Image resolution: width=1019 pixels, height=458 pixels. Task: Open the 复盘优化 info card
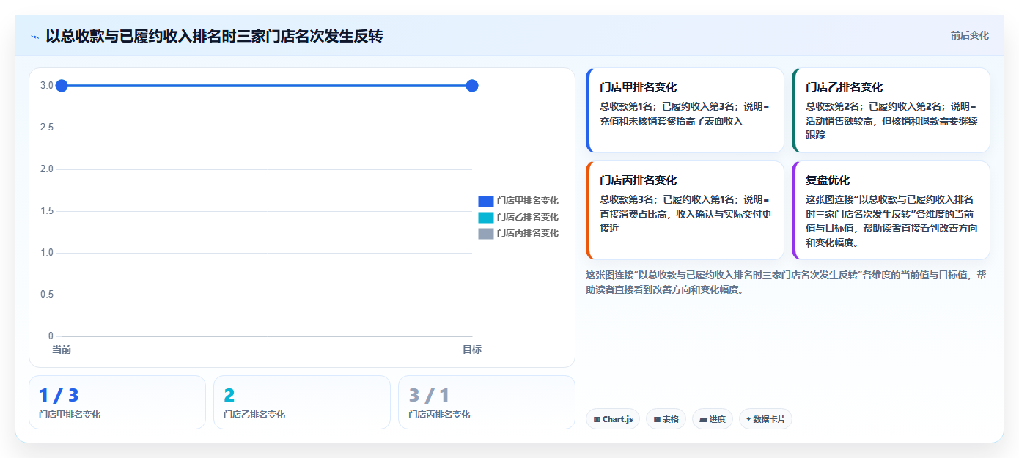coord(891,210)
